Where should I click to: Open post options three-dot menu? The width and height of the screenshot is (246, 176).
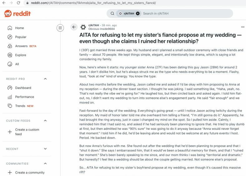pos(243,27)
